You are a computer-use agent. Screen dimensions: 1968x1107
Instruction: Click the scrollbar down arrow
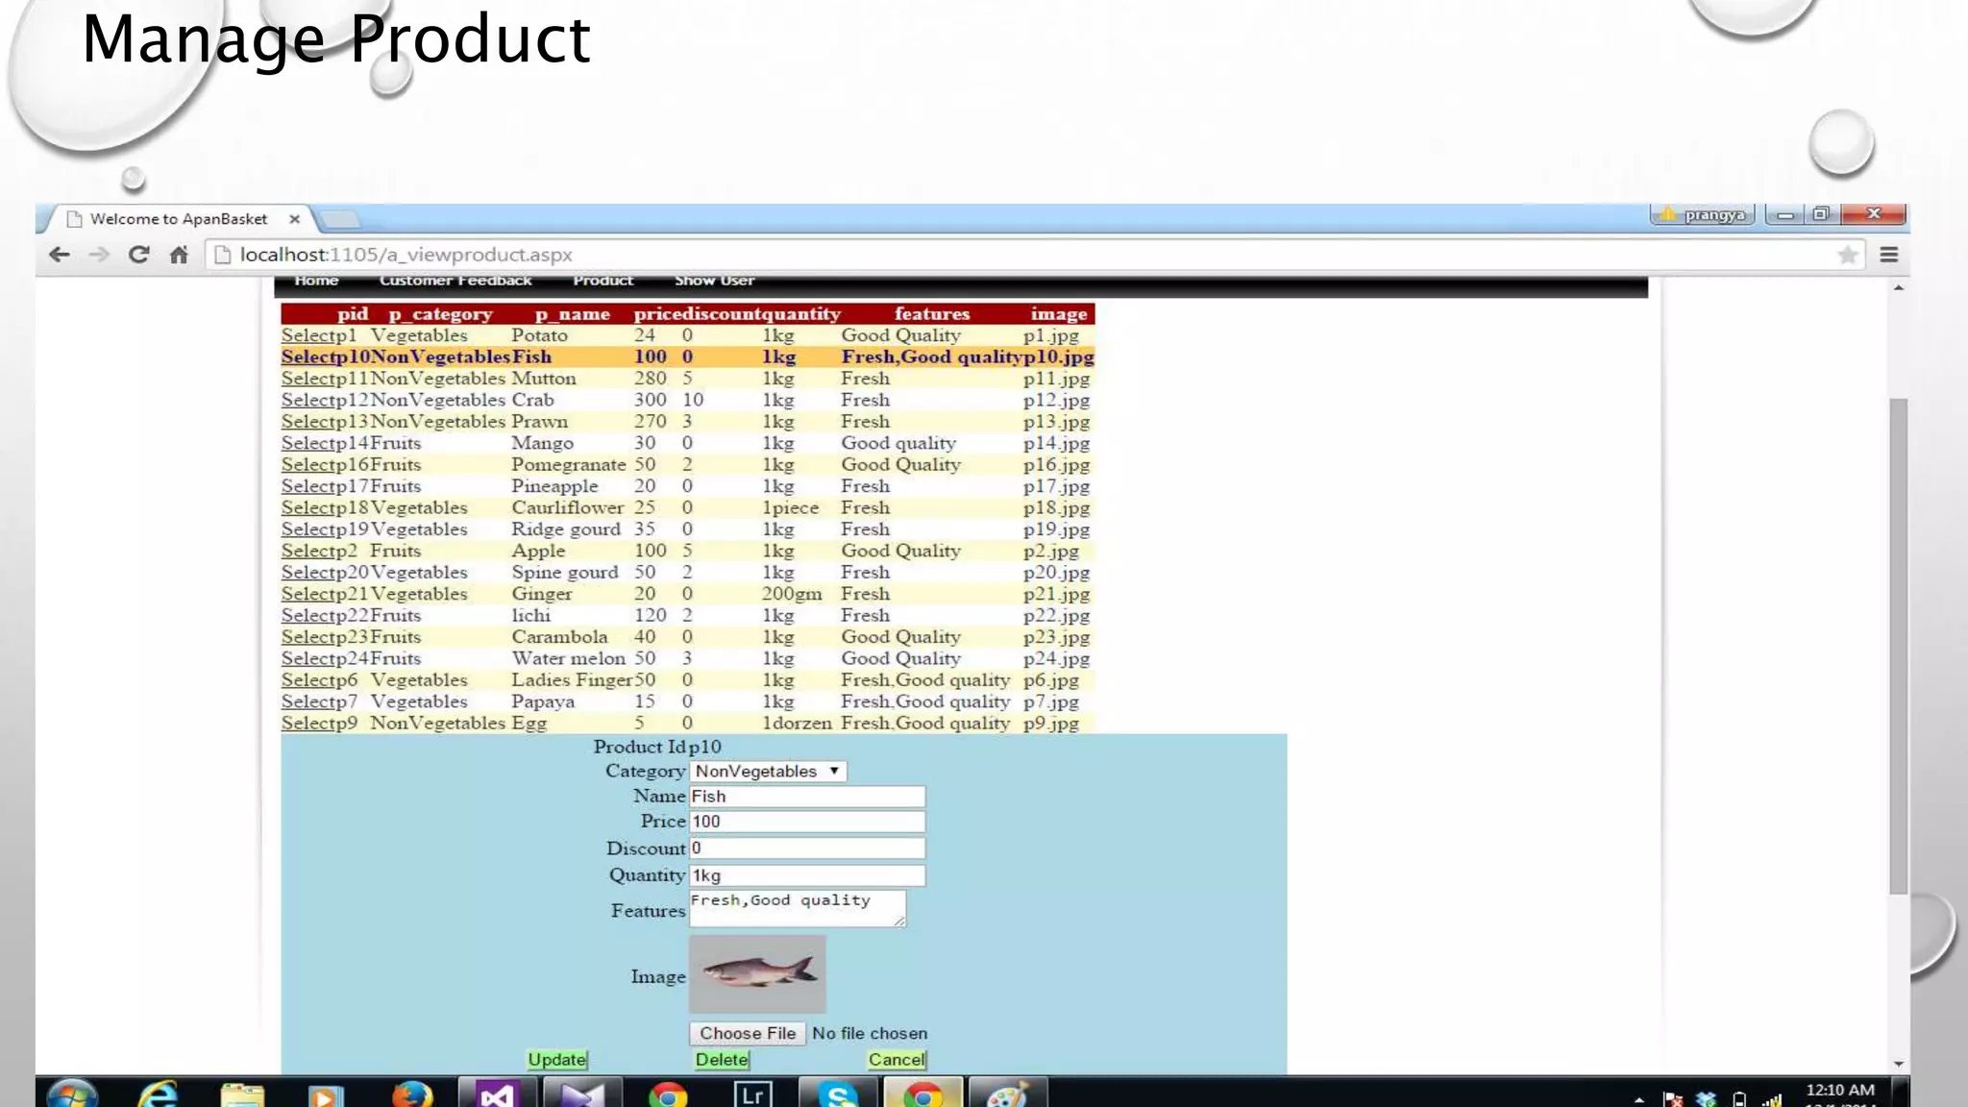click(1898, 1064)
